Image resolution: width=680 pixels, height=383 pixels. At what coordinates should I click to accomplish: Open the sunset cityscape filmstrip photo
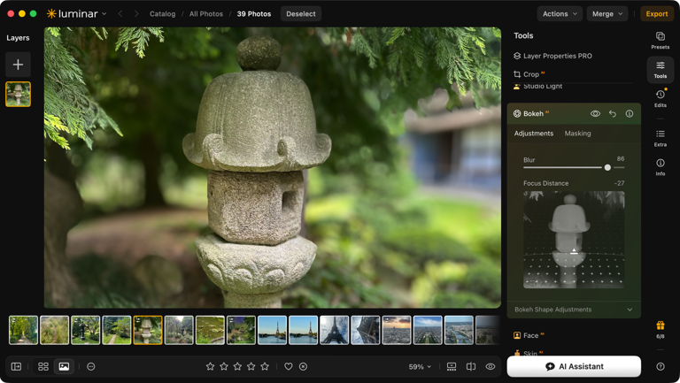(397, 330)
